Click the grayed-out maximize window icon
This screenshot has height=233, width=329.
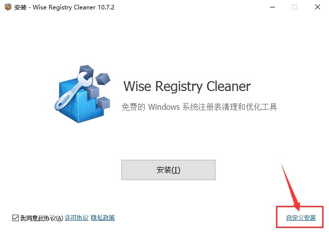tap(295, 7)
